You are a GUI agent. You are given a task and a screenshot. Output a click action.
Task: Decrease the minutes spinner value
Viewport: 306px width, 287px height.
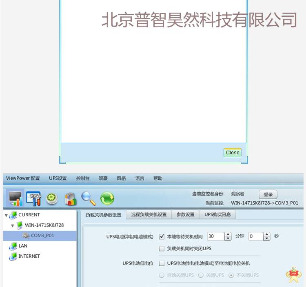point(228,238)
